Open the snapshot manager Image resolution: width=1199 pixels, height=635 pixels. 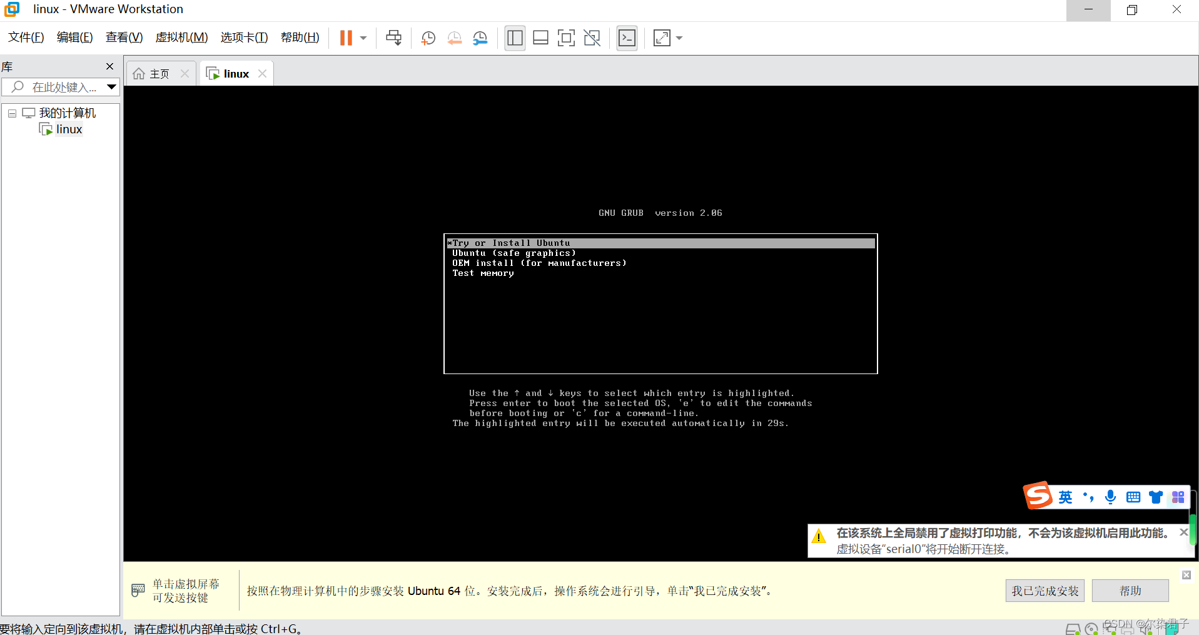(480, 38)
